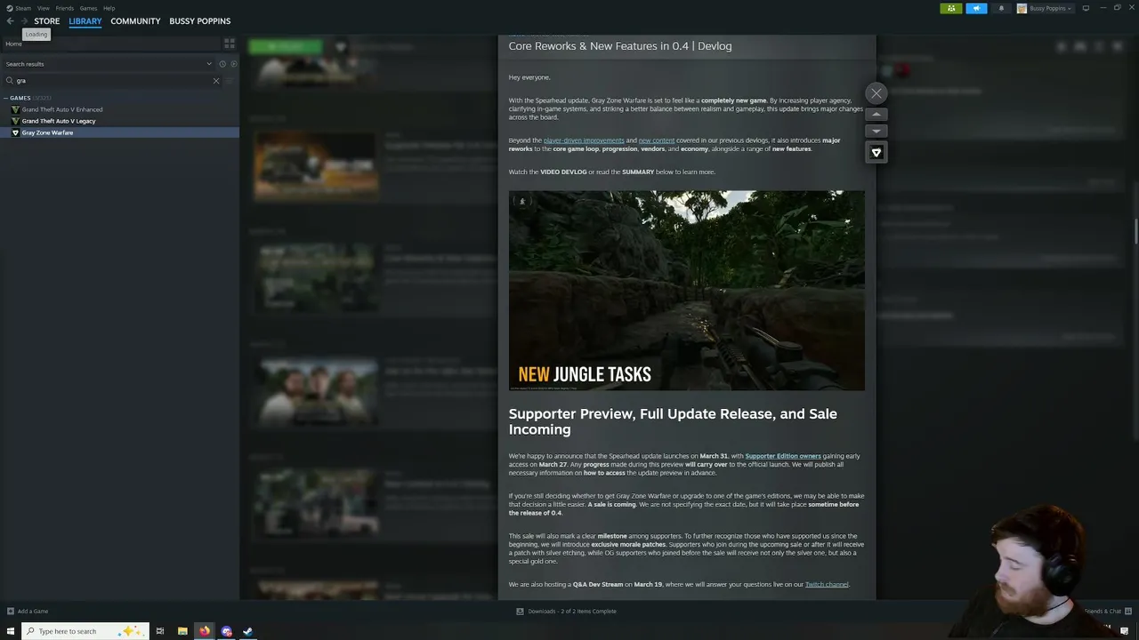Switch to library grid collections view
The width and height of the screenshot is (1139, 640).
point(230,43)
